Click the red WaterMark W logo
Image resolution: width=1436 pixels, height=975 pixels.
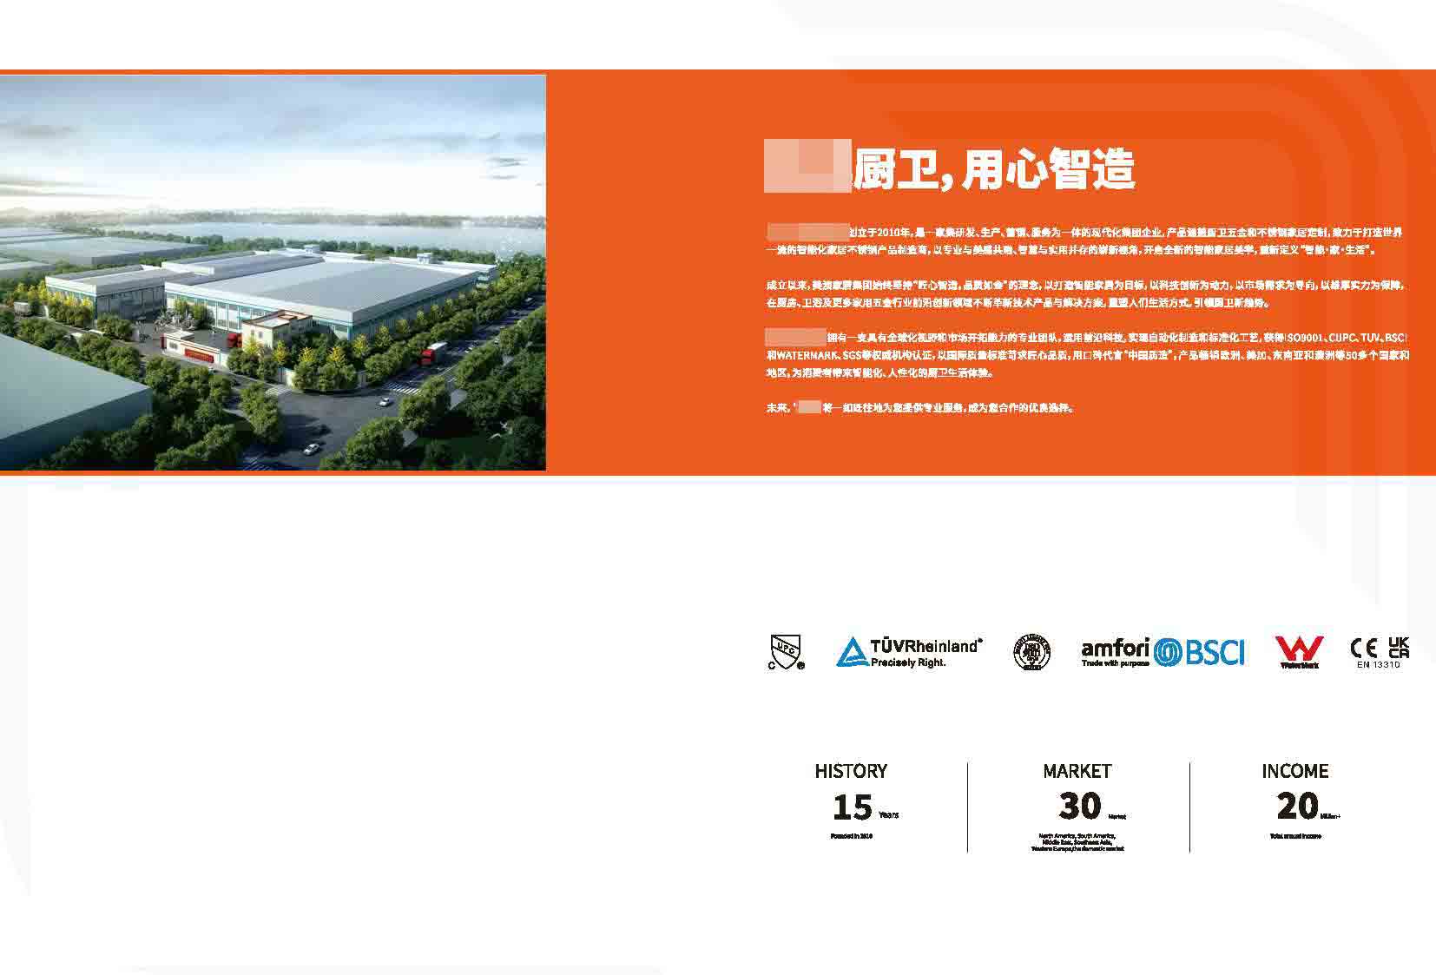tap(1299, 652)
